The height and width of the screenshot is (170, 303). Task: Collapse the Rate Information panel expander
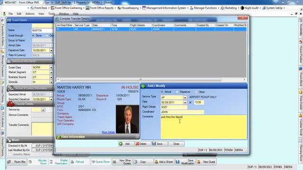point(137,137)
